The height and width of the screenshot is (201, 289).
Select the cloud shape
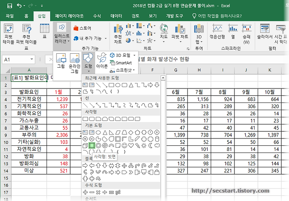point(157,145)
